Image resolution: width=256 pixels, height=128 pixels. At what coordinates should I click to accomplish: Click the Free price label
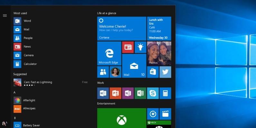pyautogui.click(x=85, y=82)
